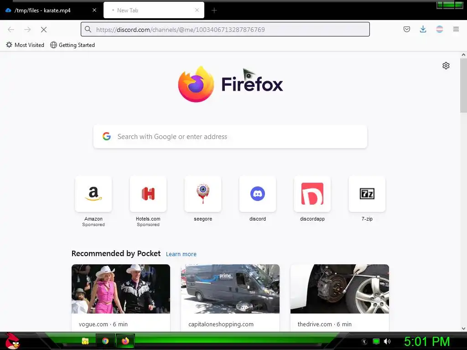
Task: Open the Firefox hamburger menu
Action: click(x=456, y=29)
